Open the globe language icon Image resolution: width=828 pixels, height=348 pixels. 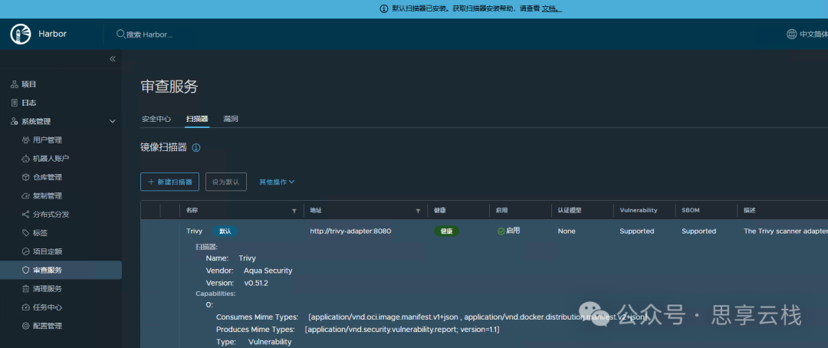coord(791,34)
